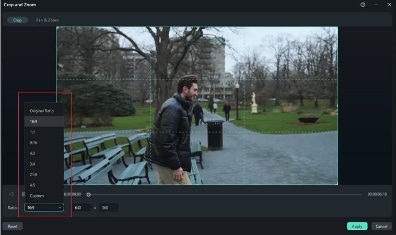Collapse the Ratio dropdown combo box
The width and height of the screenshot is (396, 235).
tap(44, 207)
